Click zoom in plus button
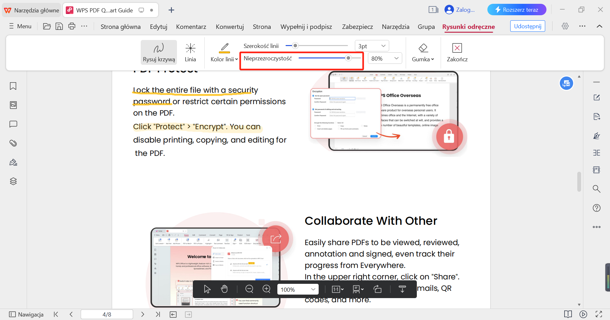The image size is (610, 320). pyautogui.click(x=267, y=289)
